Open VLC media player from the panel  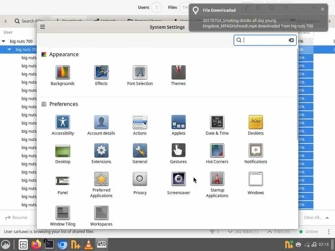[x=88, y=244]
